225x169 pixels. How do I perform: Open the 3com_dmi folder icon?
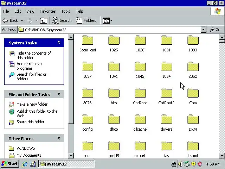pyautogui.click(x=88, y=40)
